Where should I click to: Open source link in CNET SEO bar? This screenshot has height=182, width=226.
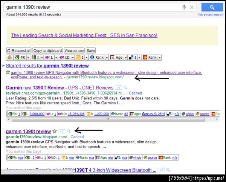click(205, 114)
